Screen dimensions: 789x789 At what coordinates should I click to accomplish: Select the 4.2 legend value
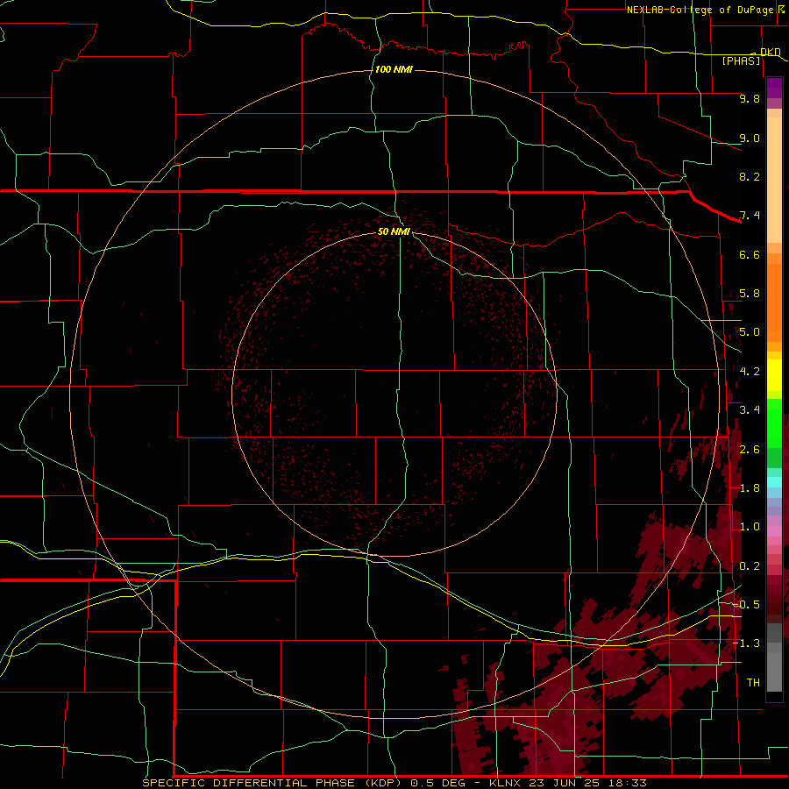(750, 372)
